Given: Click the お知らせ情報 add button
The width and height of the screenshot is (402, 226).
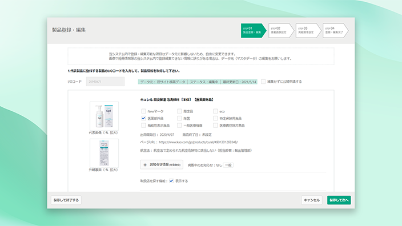Looking at the screenshot, I should pos(162,165).
